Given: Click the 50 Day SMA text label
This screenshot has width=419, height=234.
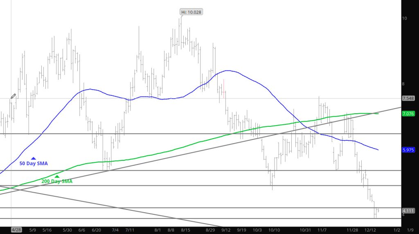Looking at the screenshot, I should pyautogui.click(x=34, y=164).
